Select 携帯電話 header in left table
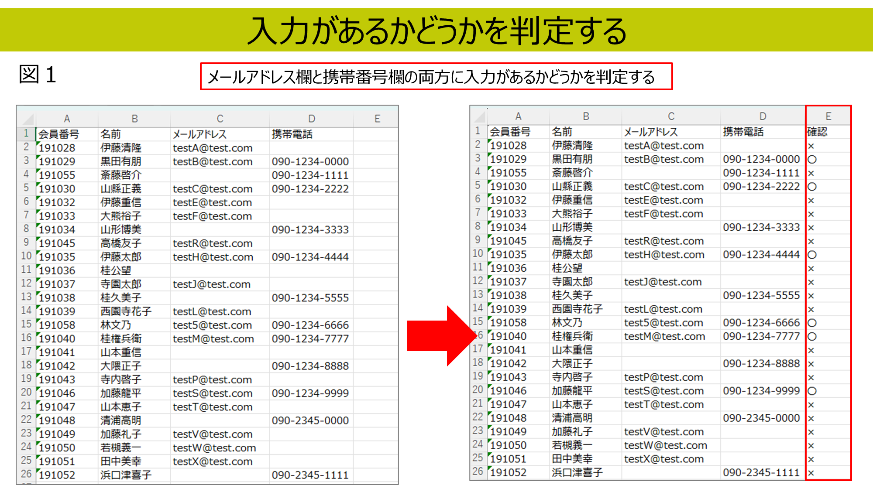 [292, 134]
